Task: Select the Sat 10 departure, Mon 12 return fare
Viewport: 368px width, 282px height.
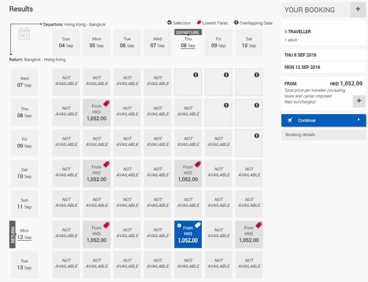Action: [249, 235]
